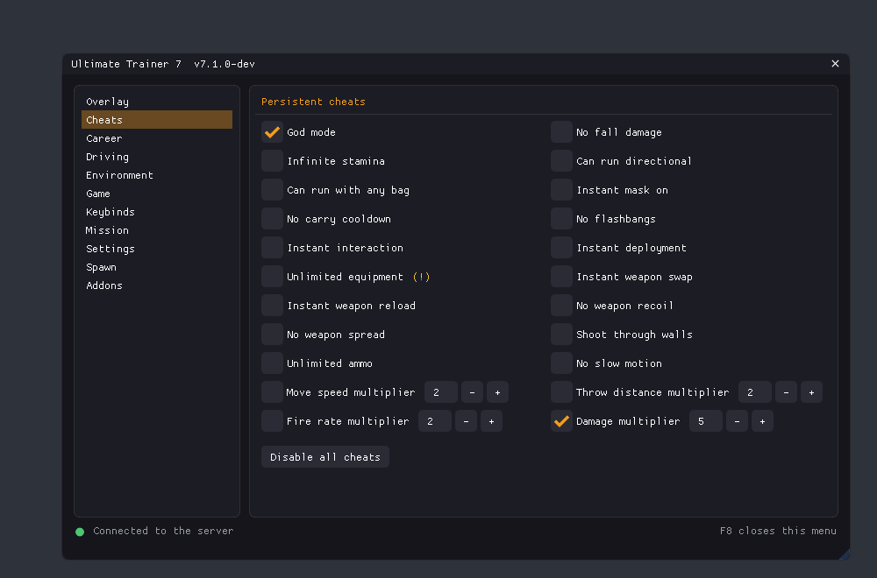The image size is (877, 578).
Task: Enable No weapon spread
Action: tap(272, 335)
